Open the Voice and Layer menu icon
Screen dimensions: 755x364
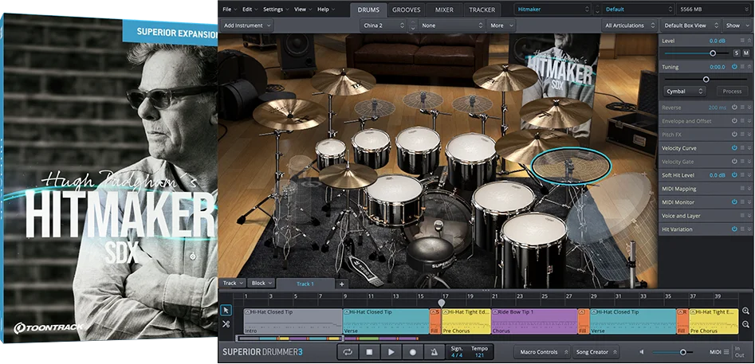(742, 215)
